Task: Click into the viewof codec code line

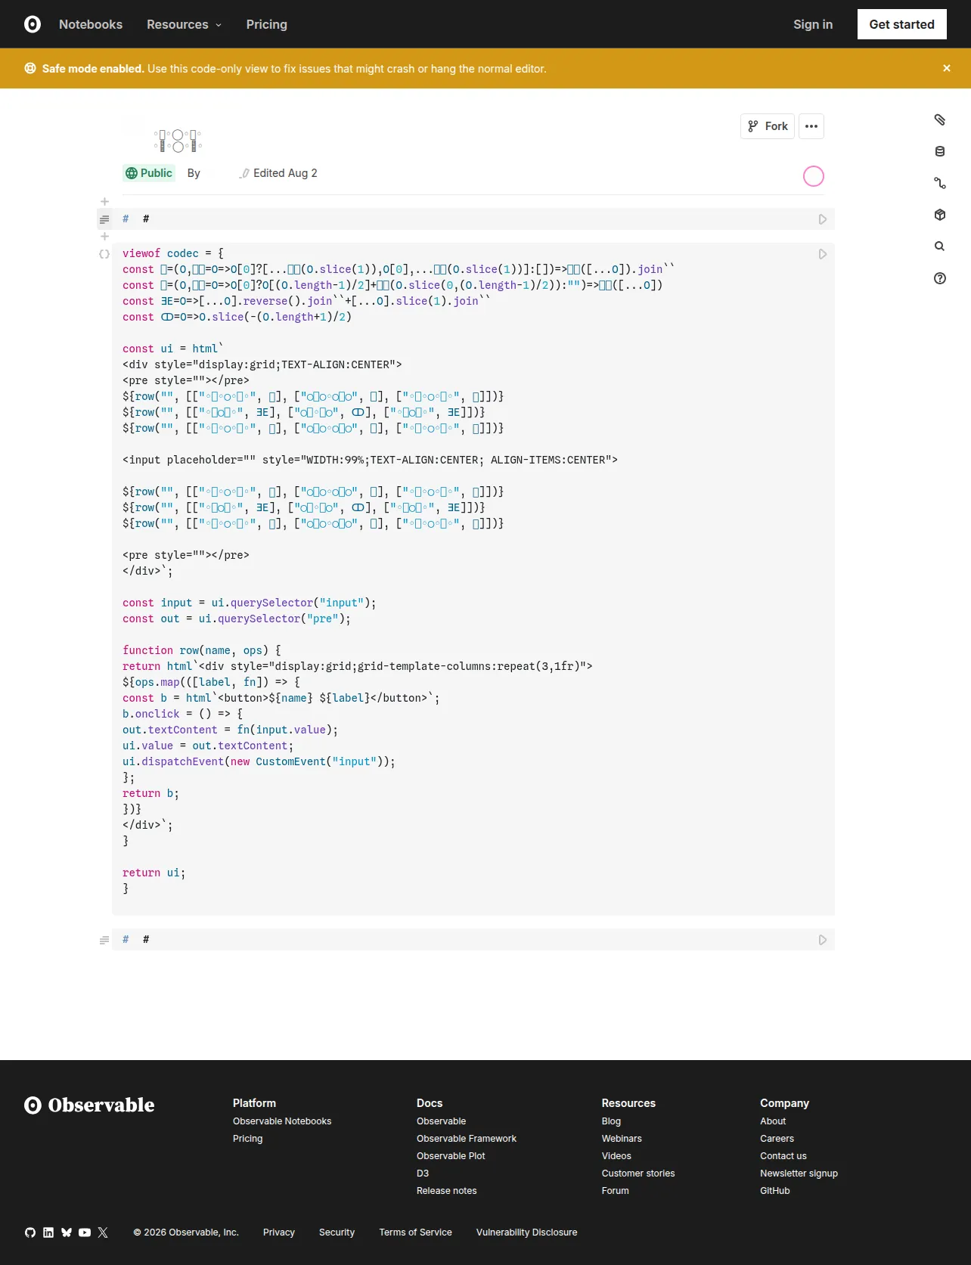Action: (173, 253)
